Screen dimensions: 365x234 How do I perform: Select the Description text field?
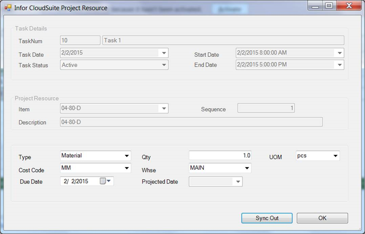point(191,122)
